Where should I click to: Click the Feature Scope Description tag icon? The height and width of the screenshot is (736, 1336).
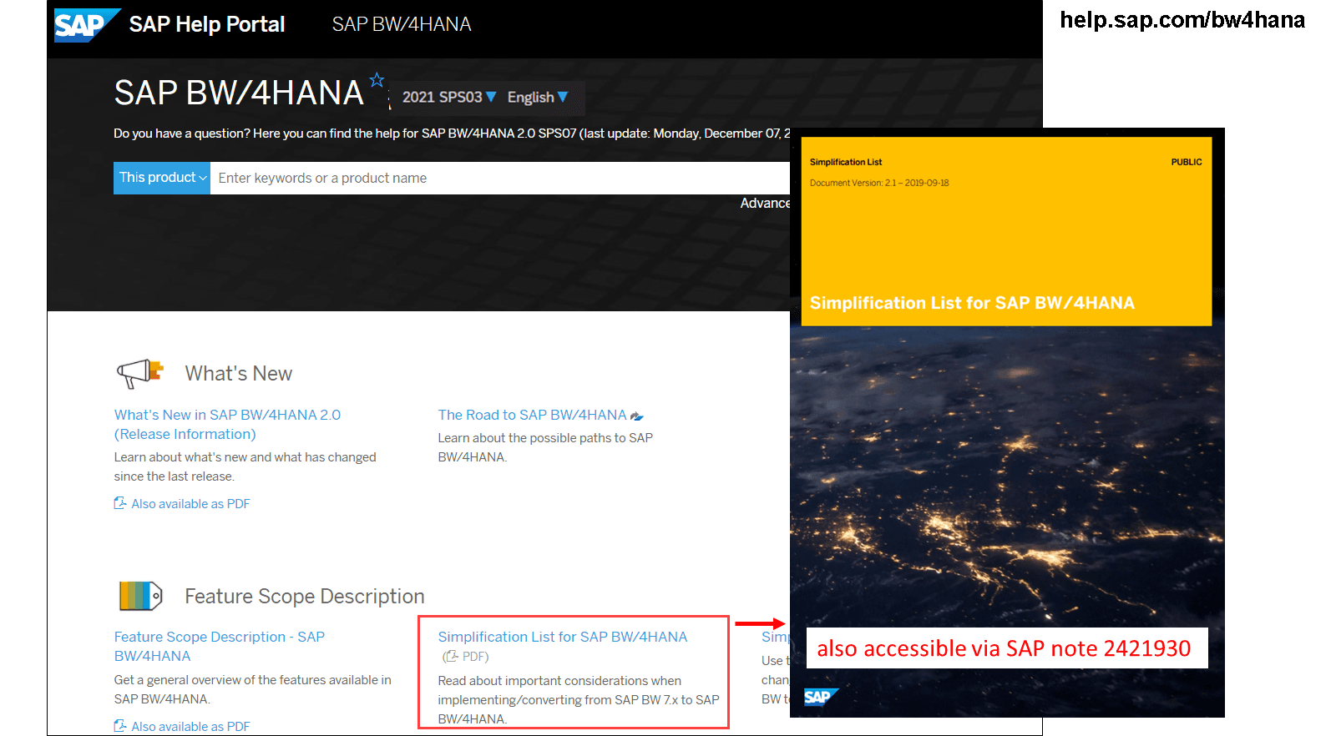pos(140,596)
